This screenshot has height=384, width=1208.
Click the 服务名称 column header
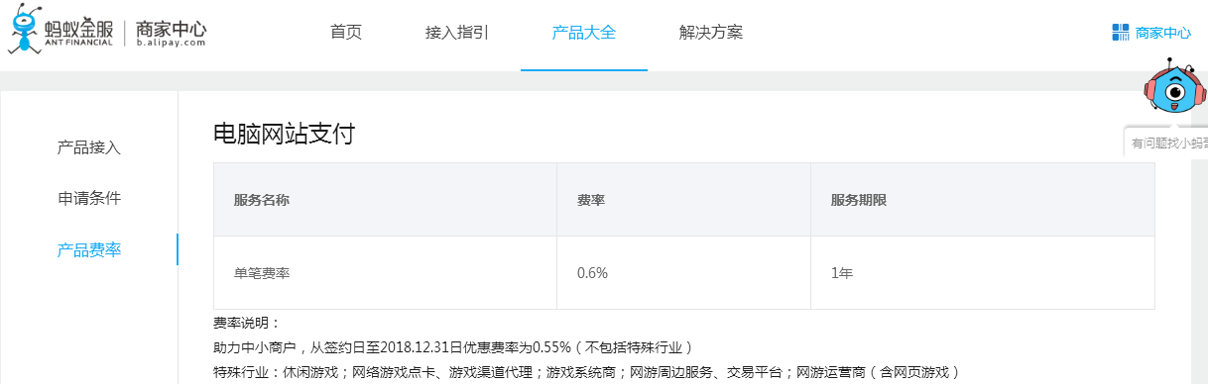(262, 200)
